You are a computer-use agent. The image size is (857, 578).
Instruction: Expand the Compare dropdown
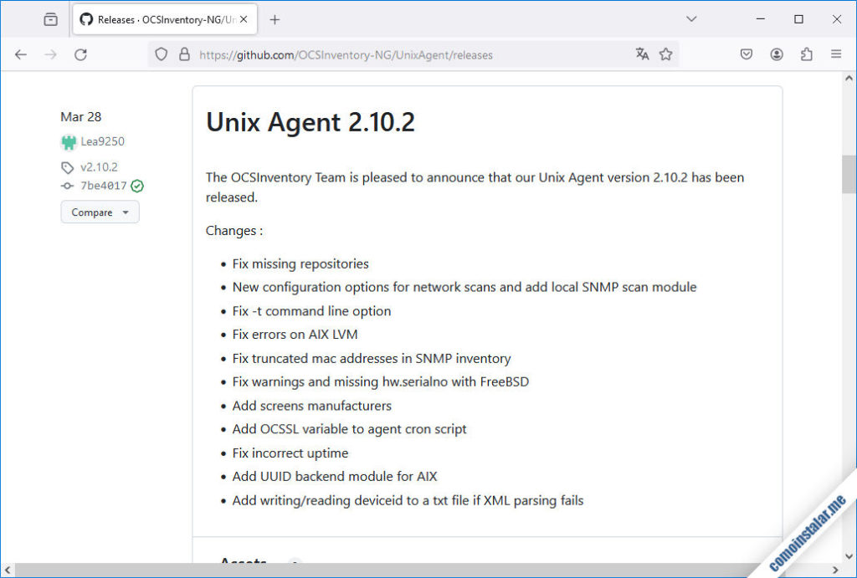pos(100,212)
